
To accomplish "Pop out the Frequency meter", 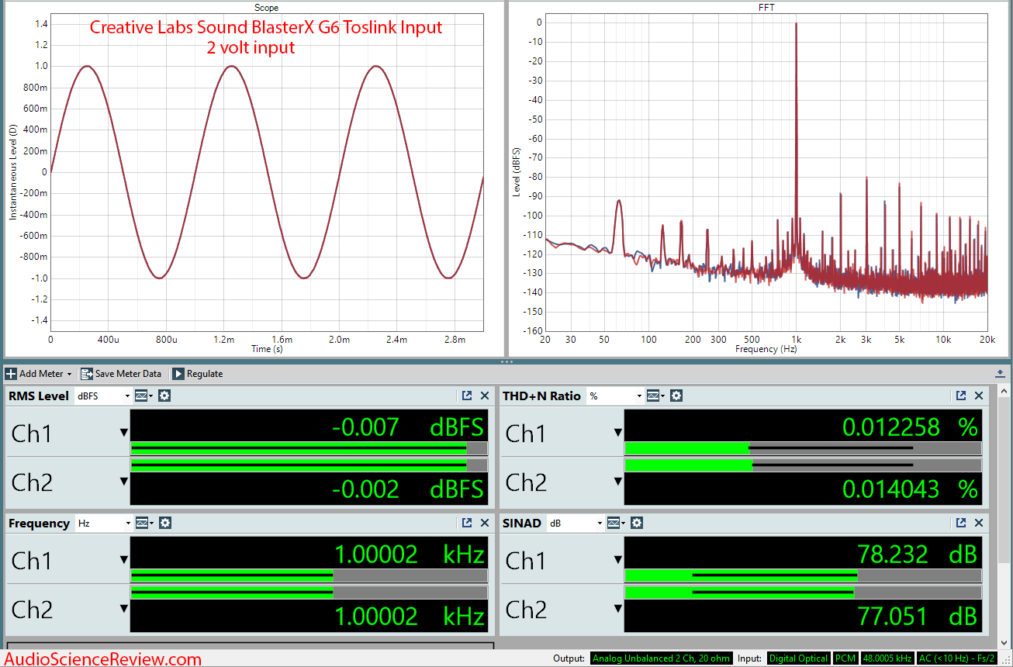I will click(467, 523).
